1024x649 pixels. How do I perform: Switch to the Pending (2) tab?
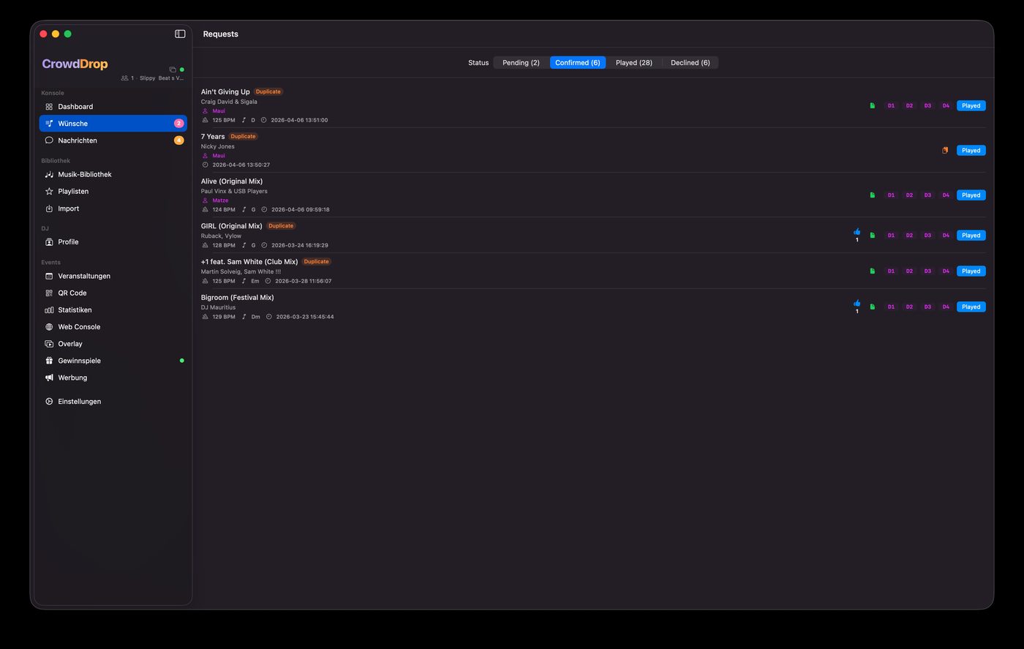point(521,63)
